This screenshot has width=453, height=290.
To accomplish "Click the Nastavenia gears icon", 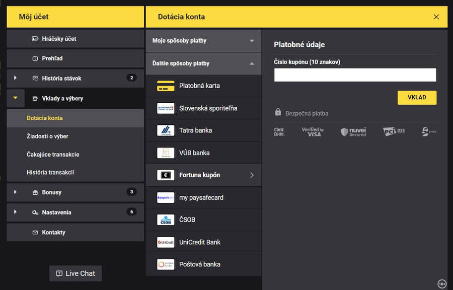I will (35, 212).
